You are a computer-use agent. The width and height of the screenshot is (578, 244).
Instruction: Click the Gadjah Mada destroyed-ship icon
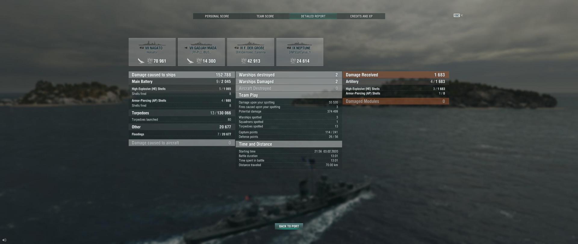coord(190,61)
